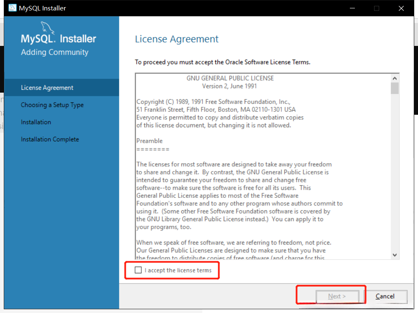
Task: Click the 51 Franklin Street address line
Action: [x=216, y=110]
